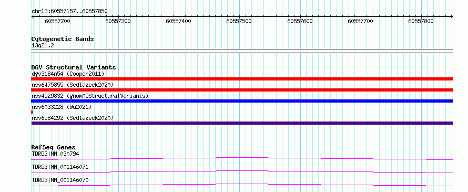Click the blue bar under nsv4529832
The height and width of the screenshot is (192, 468).
242,101
